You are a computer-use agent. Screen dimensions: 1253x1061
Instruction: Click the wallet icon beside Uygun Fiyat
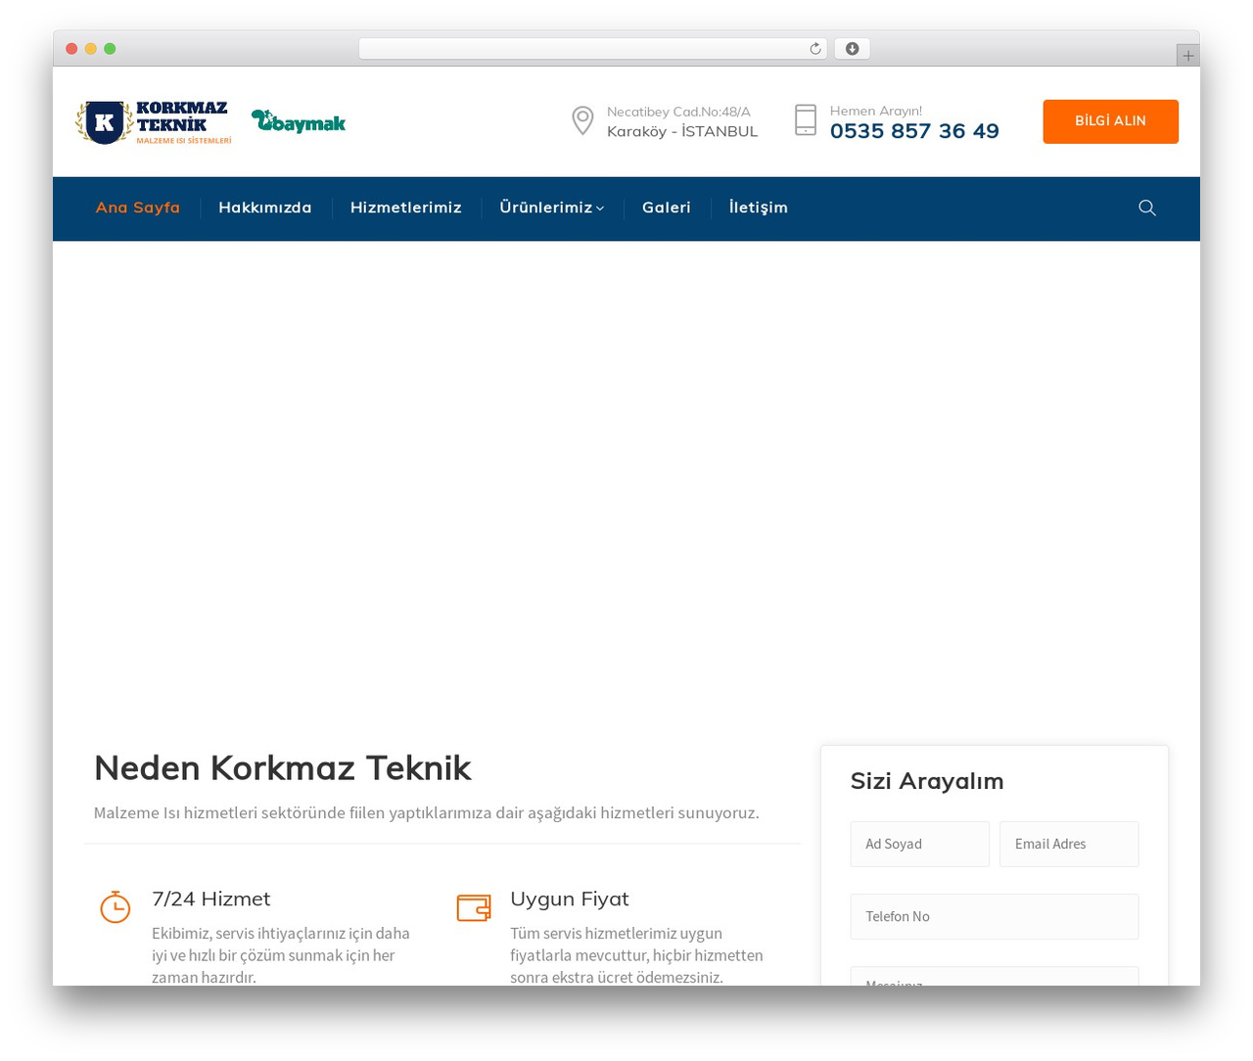474,908
